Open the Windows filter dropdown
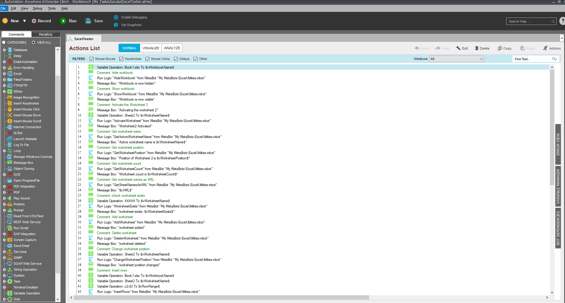 457,59
